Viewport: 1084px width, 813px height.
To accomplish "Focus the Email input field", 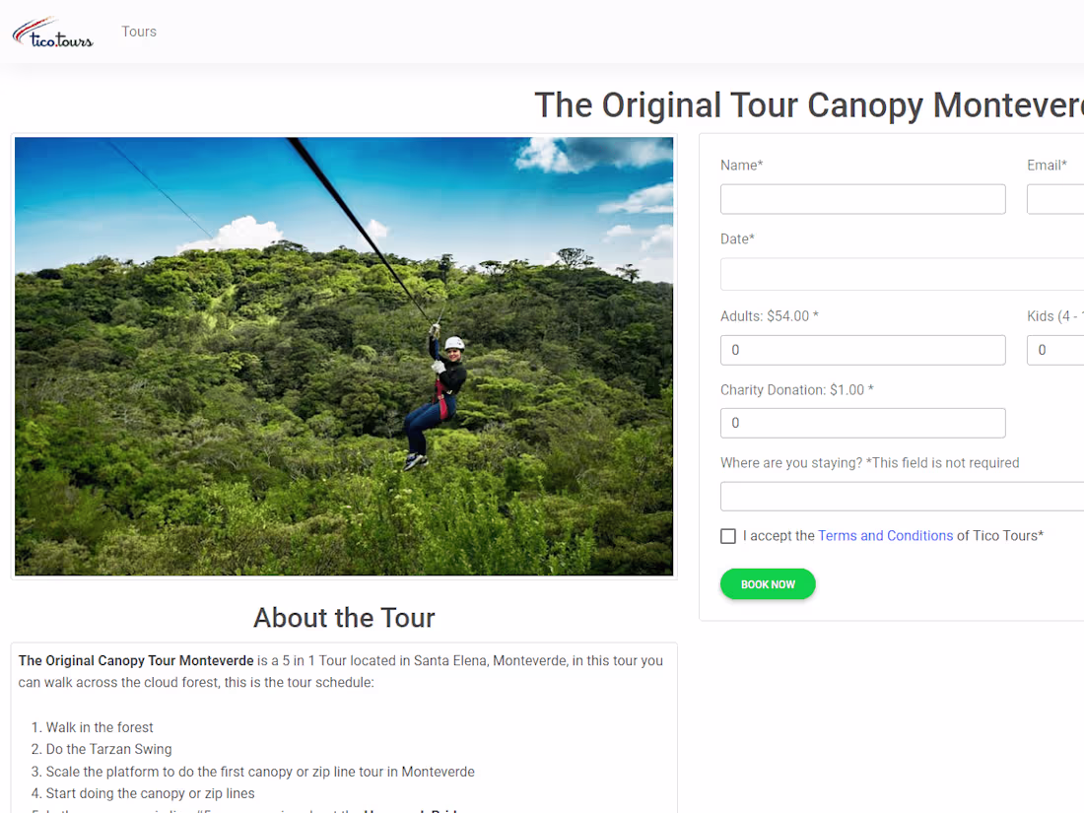I will coord(1055,199).
